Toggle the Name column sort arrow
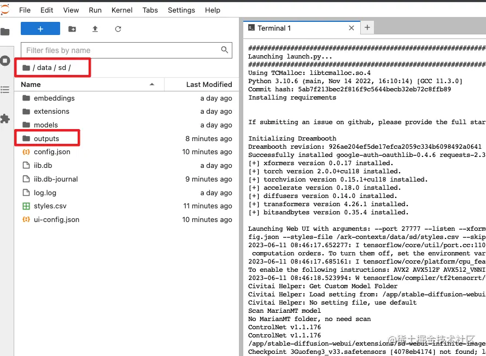 coord(152,84)
